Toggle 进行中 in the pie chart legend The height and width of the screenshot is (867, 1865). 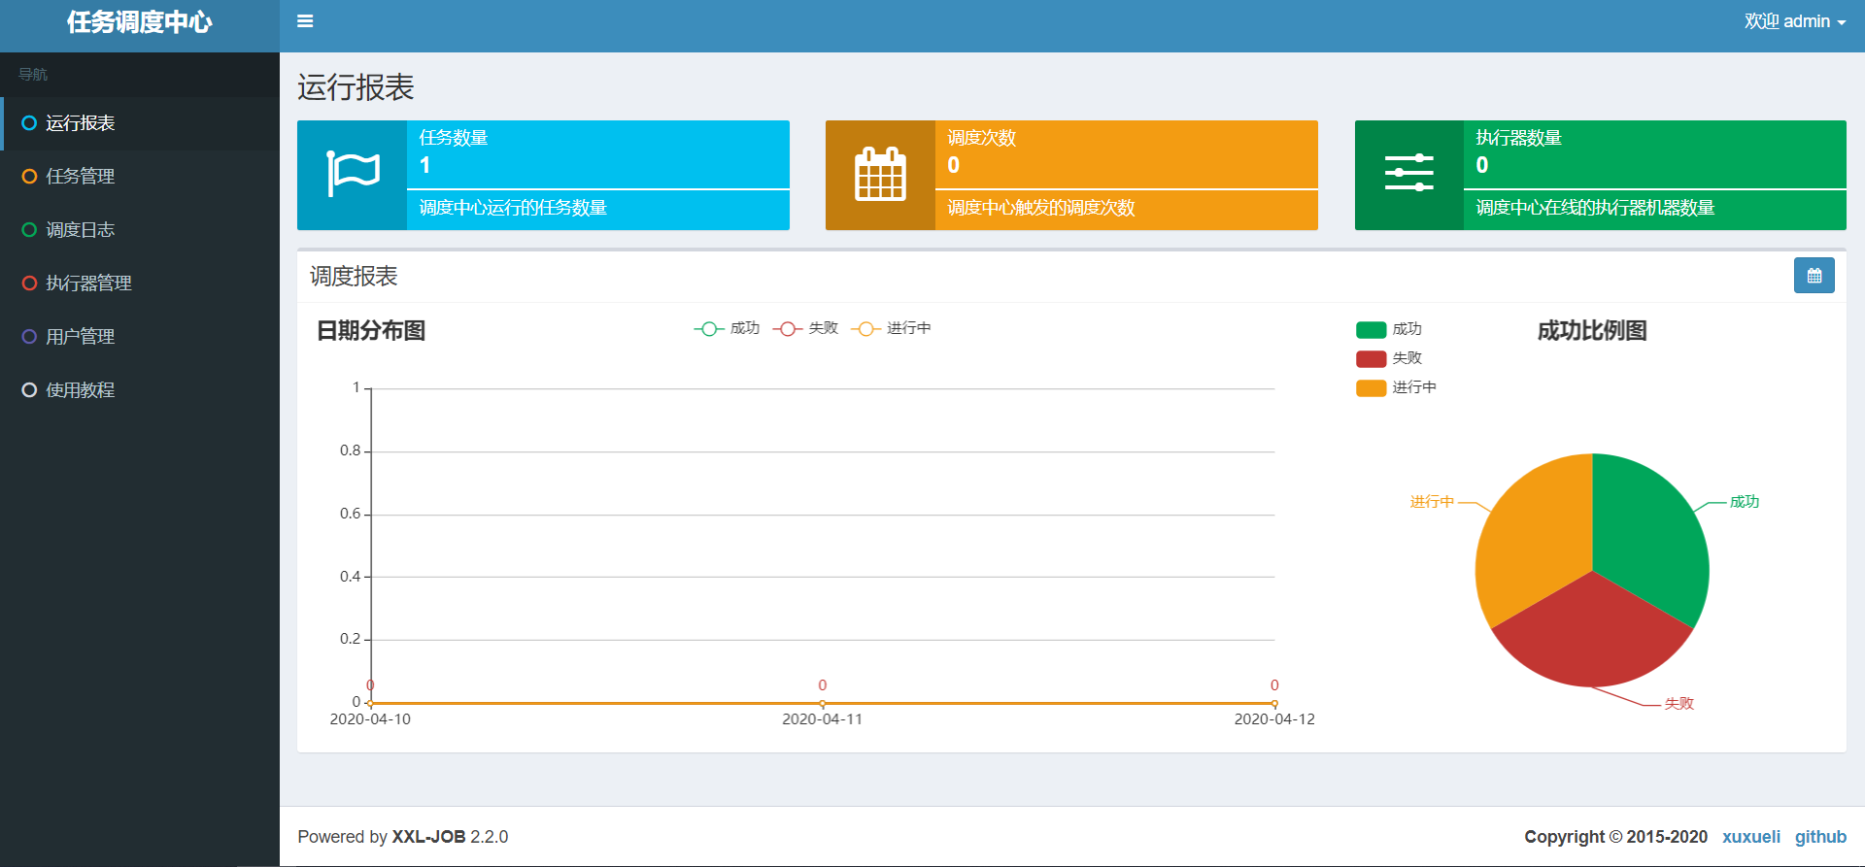(1396, 387)
